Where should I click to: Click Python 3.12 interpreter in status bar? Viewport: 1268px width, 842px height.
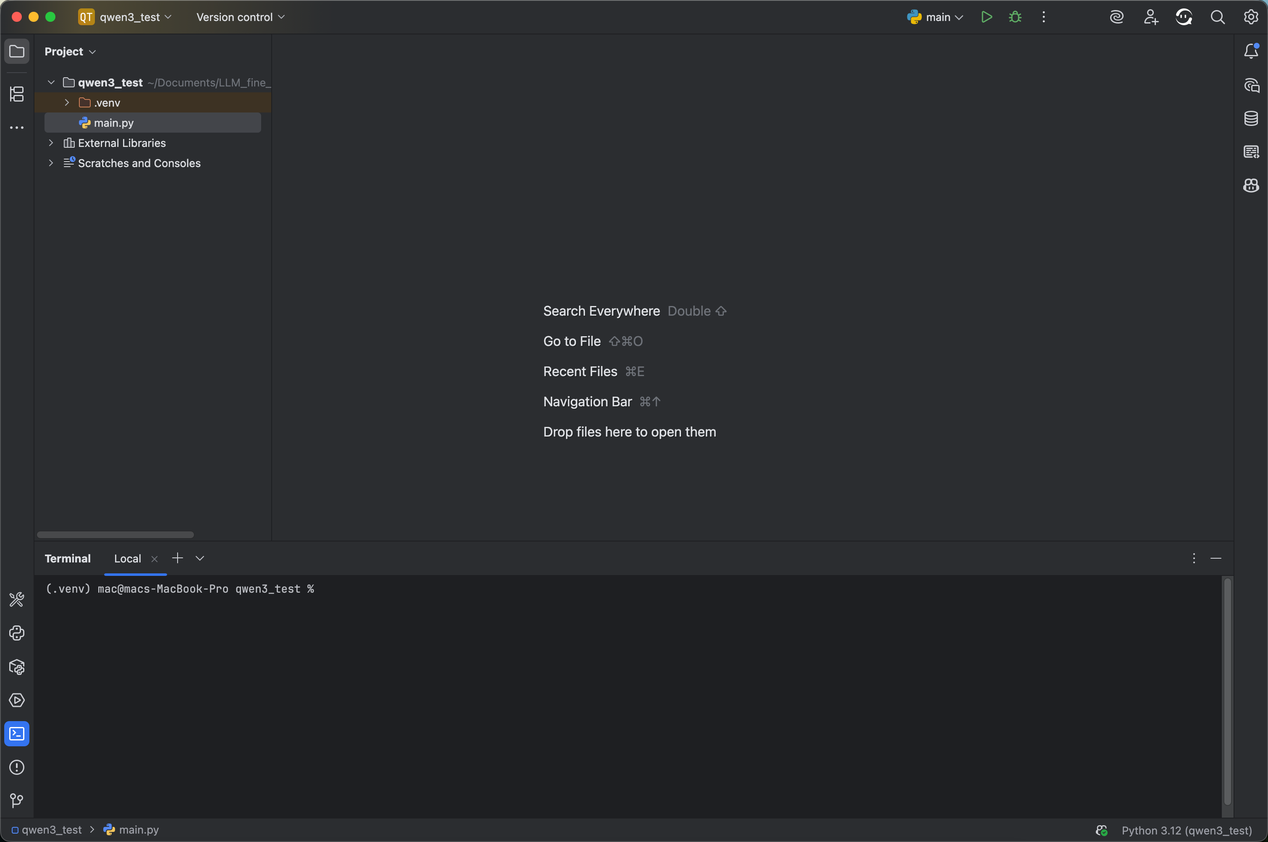(1186, 830)
